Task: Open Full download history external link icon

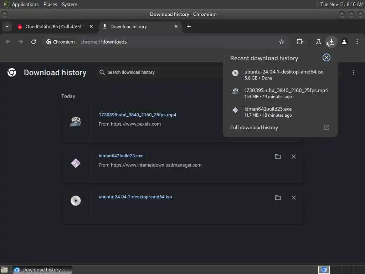Action: [x=327, y=127]
